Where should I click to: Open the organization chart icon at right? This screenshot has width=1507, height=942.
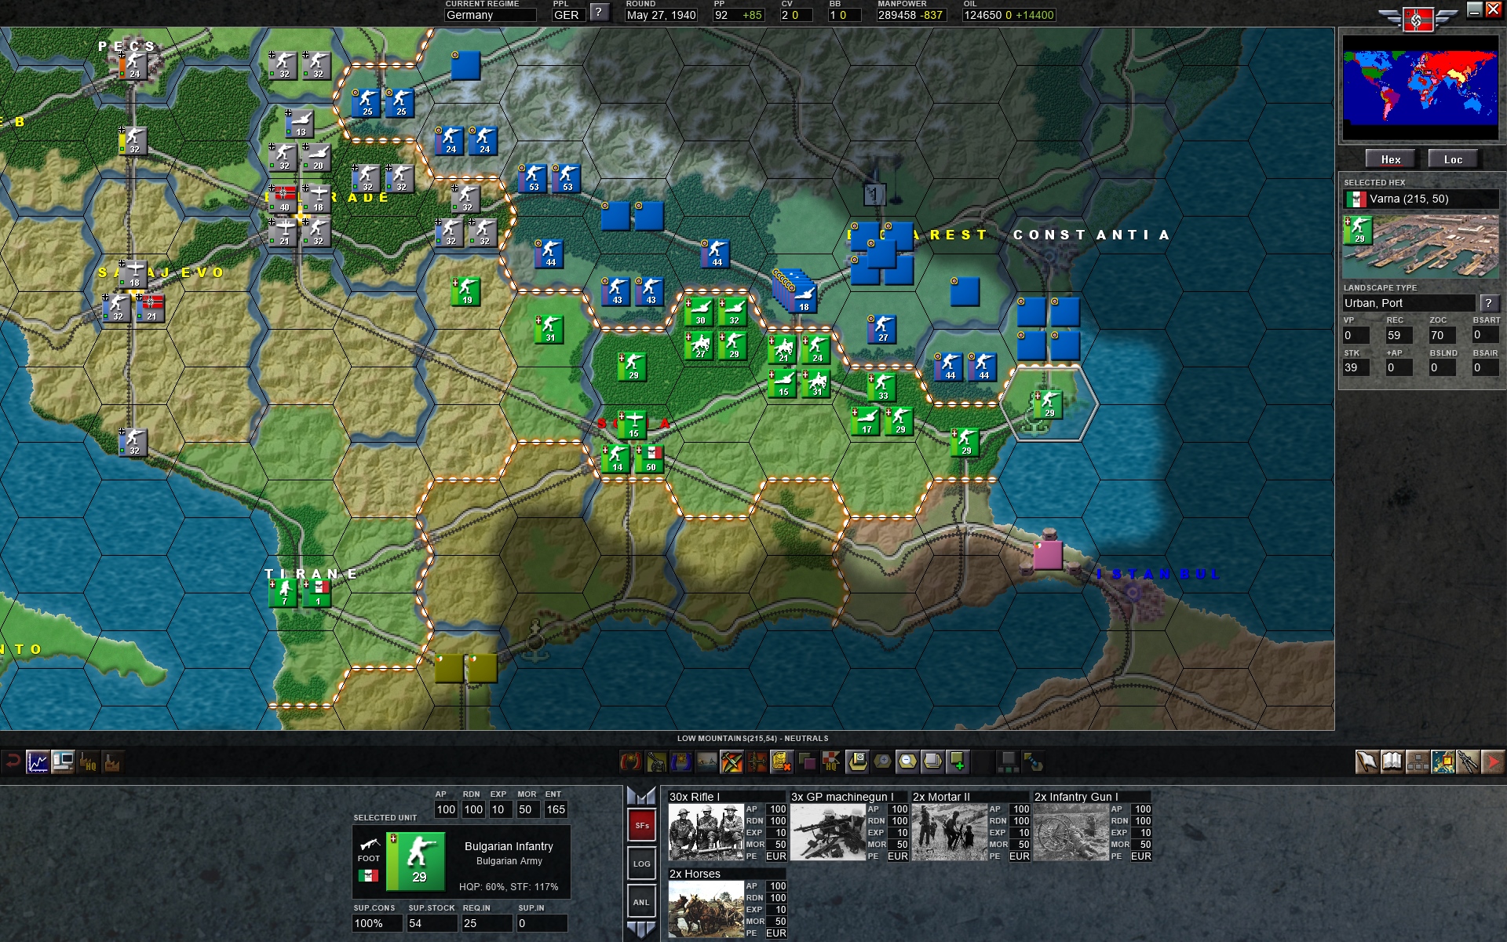1417,761
